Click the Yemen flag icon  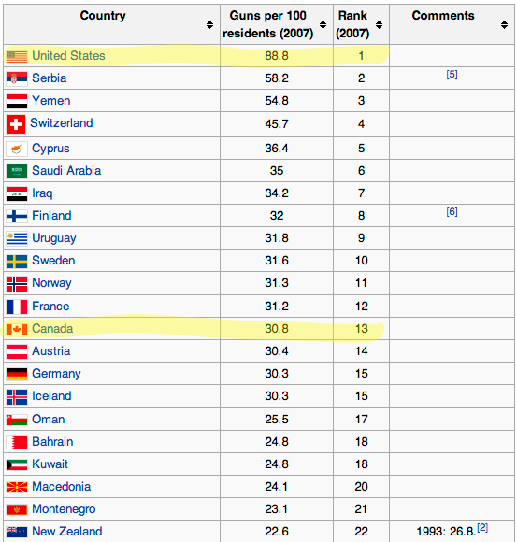coord(17,101)
